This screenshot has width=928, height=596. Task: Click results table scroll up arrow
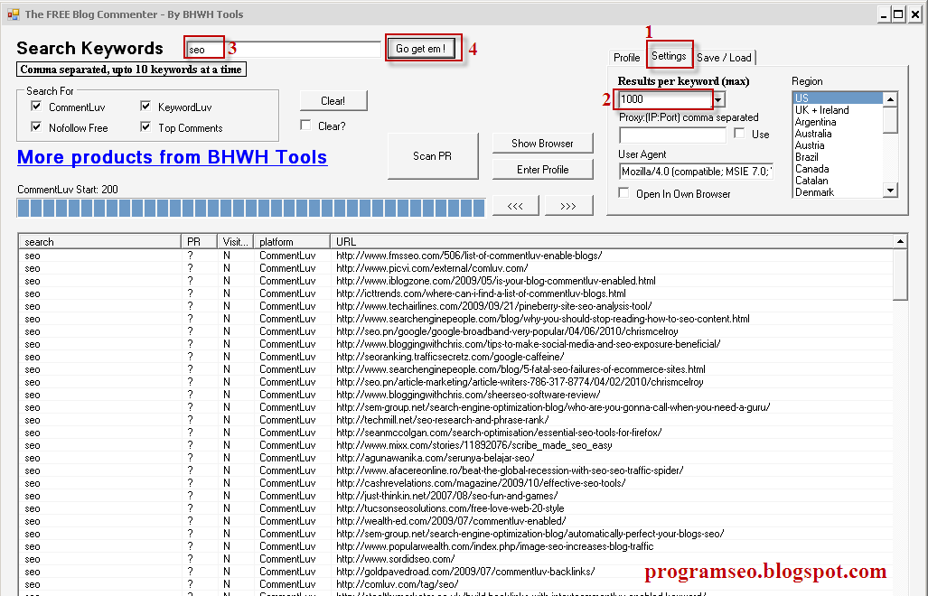pos(900,242)
